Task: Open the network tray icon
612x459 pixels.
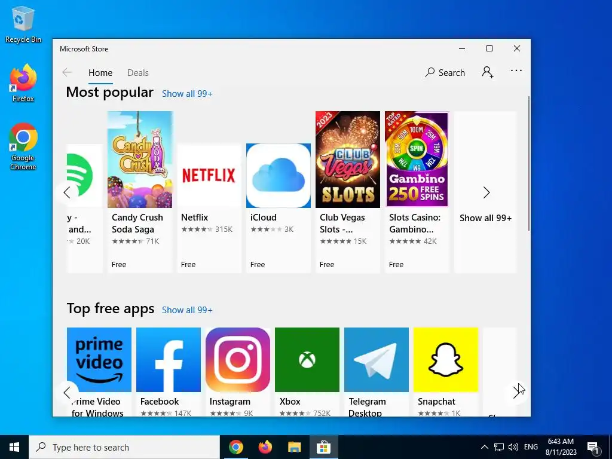Action: tap(499, 447)
